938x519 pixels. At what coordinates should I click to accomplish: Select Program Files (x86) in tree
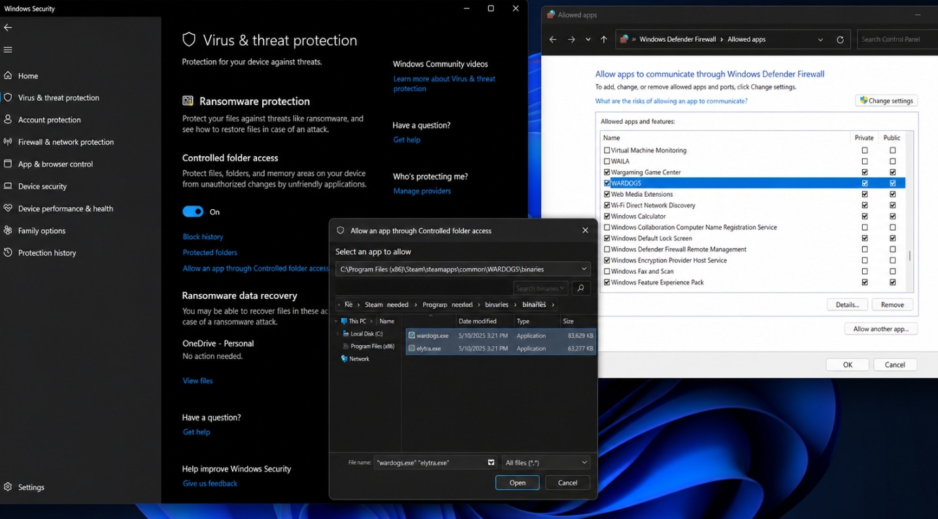pyautogui.click(x=371, y=346)
